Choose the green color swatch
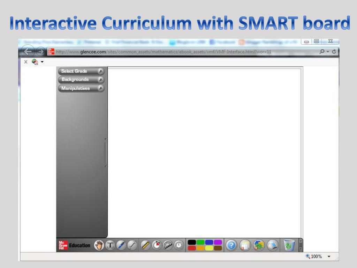357x268 pixels. (x=200, y=242)
